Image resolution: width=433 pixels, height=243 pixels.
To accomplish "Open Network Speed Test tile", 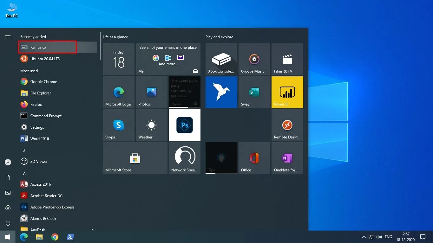I will pyautogui.click(x=185, y=158).
